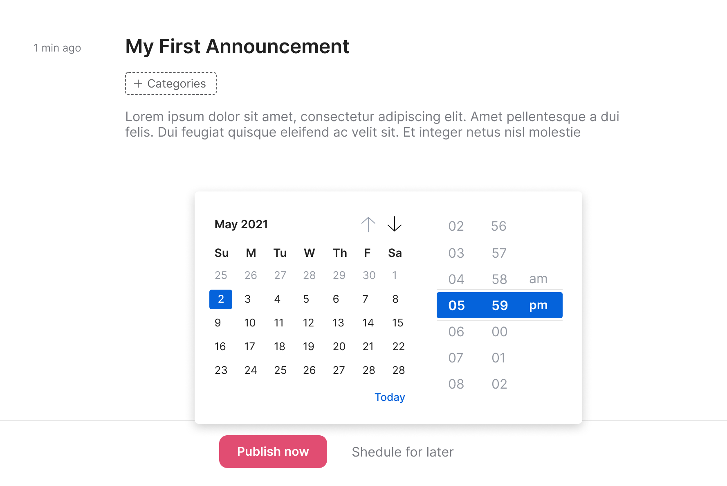Switch the time period to am
Image resolution: width=727 pixels, height=486 pixels.
pyautogui.click(x=538, y=279)
